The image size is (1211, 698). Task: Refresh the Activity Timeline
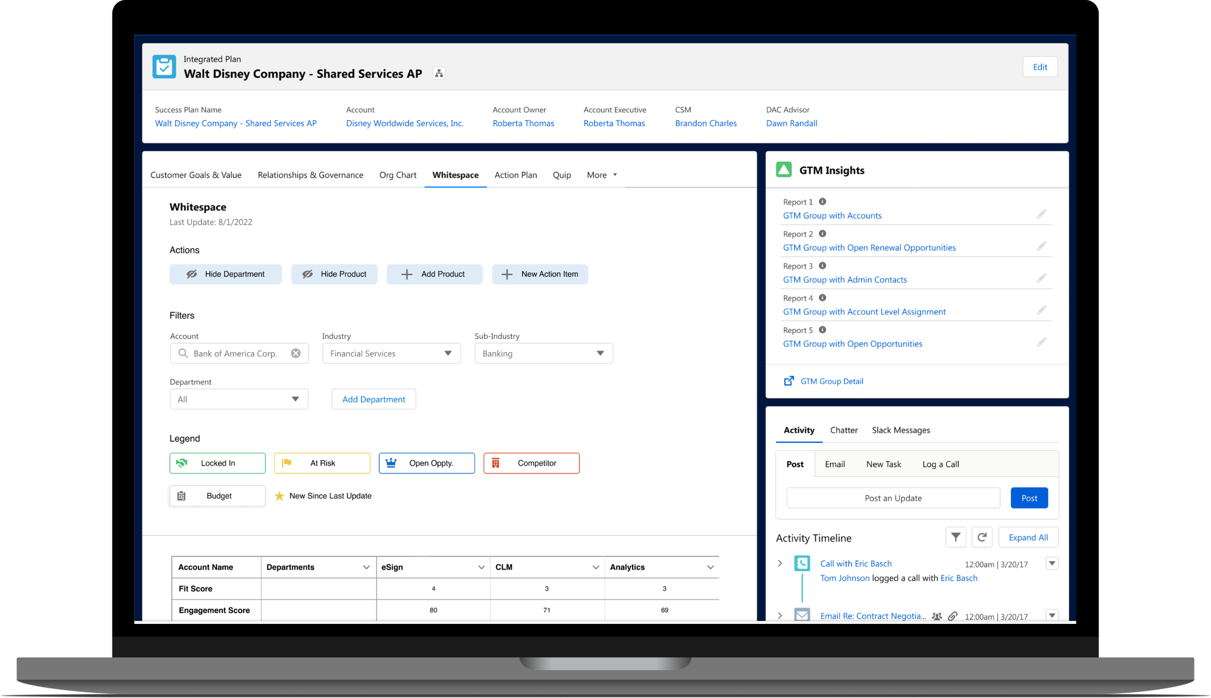click(x=982, y=537)
